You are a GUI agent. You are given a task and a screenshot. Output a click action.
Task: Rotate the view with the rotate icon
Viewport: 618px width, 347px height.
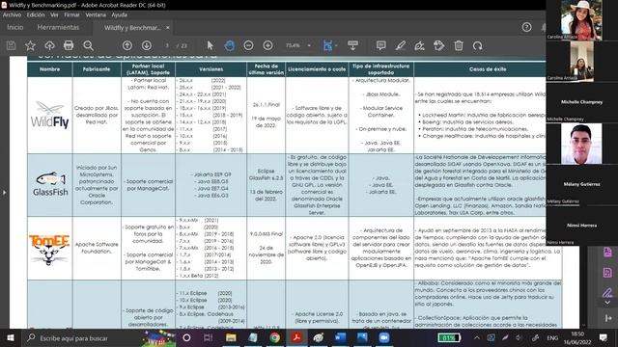click(478, 45)
